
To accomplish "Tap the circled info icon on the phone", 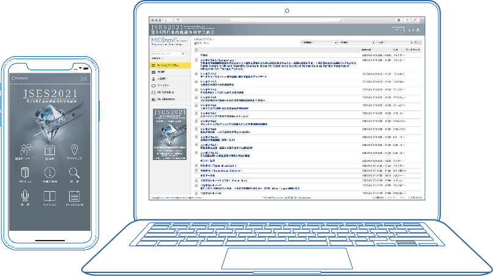I will (50, 173).
